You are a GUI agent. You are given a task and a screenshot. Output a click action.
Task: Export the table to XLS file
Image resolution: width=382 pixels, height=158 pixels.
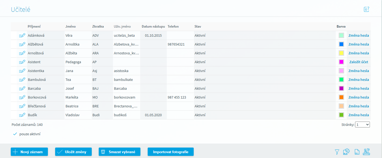tap(357, 152)
